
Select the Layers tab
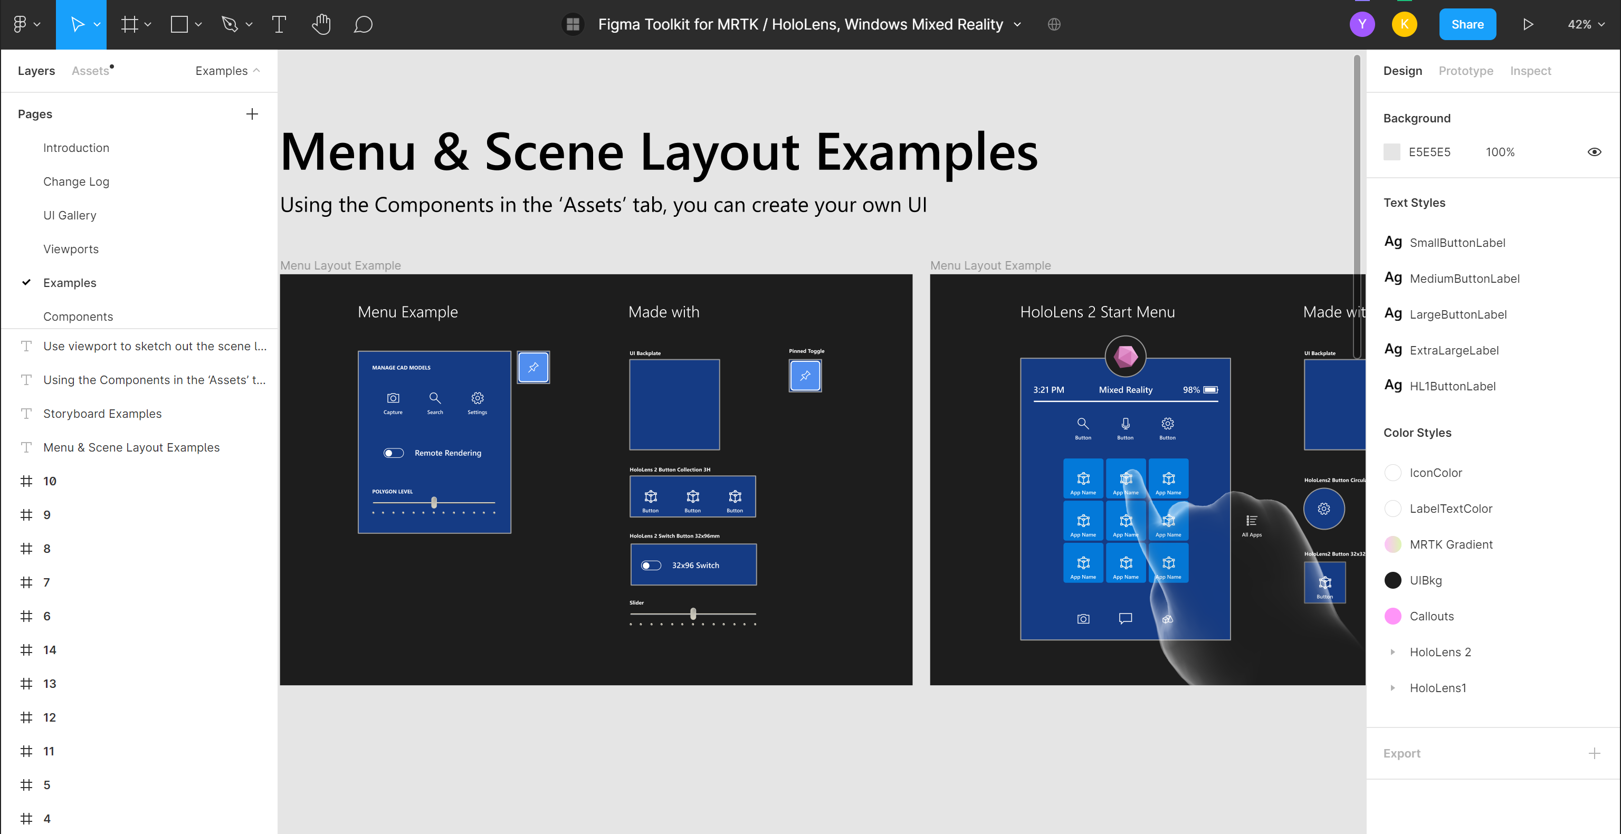tap(36, 71)
